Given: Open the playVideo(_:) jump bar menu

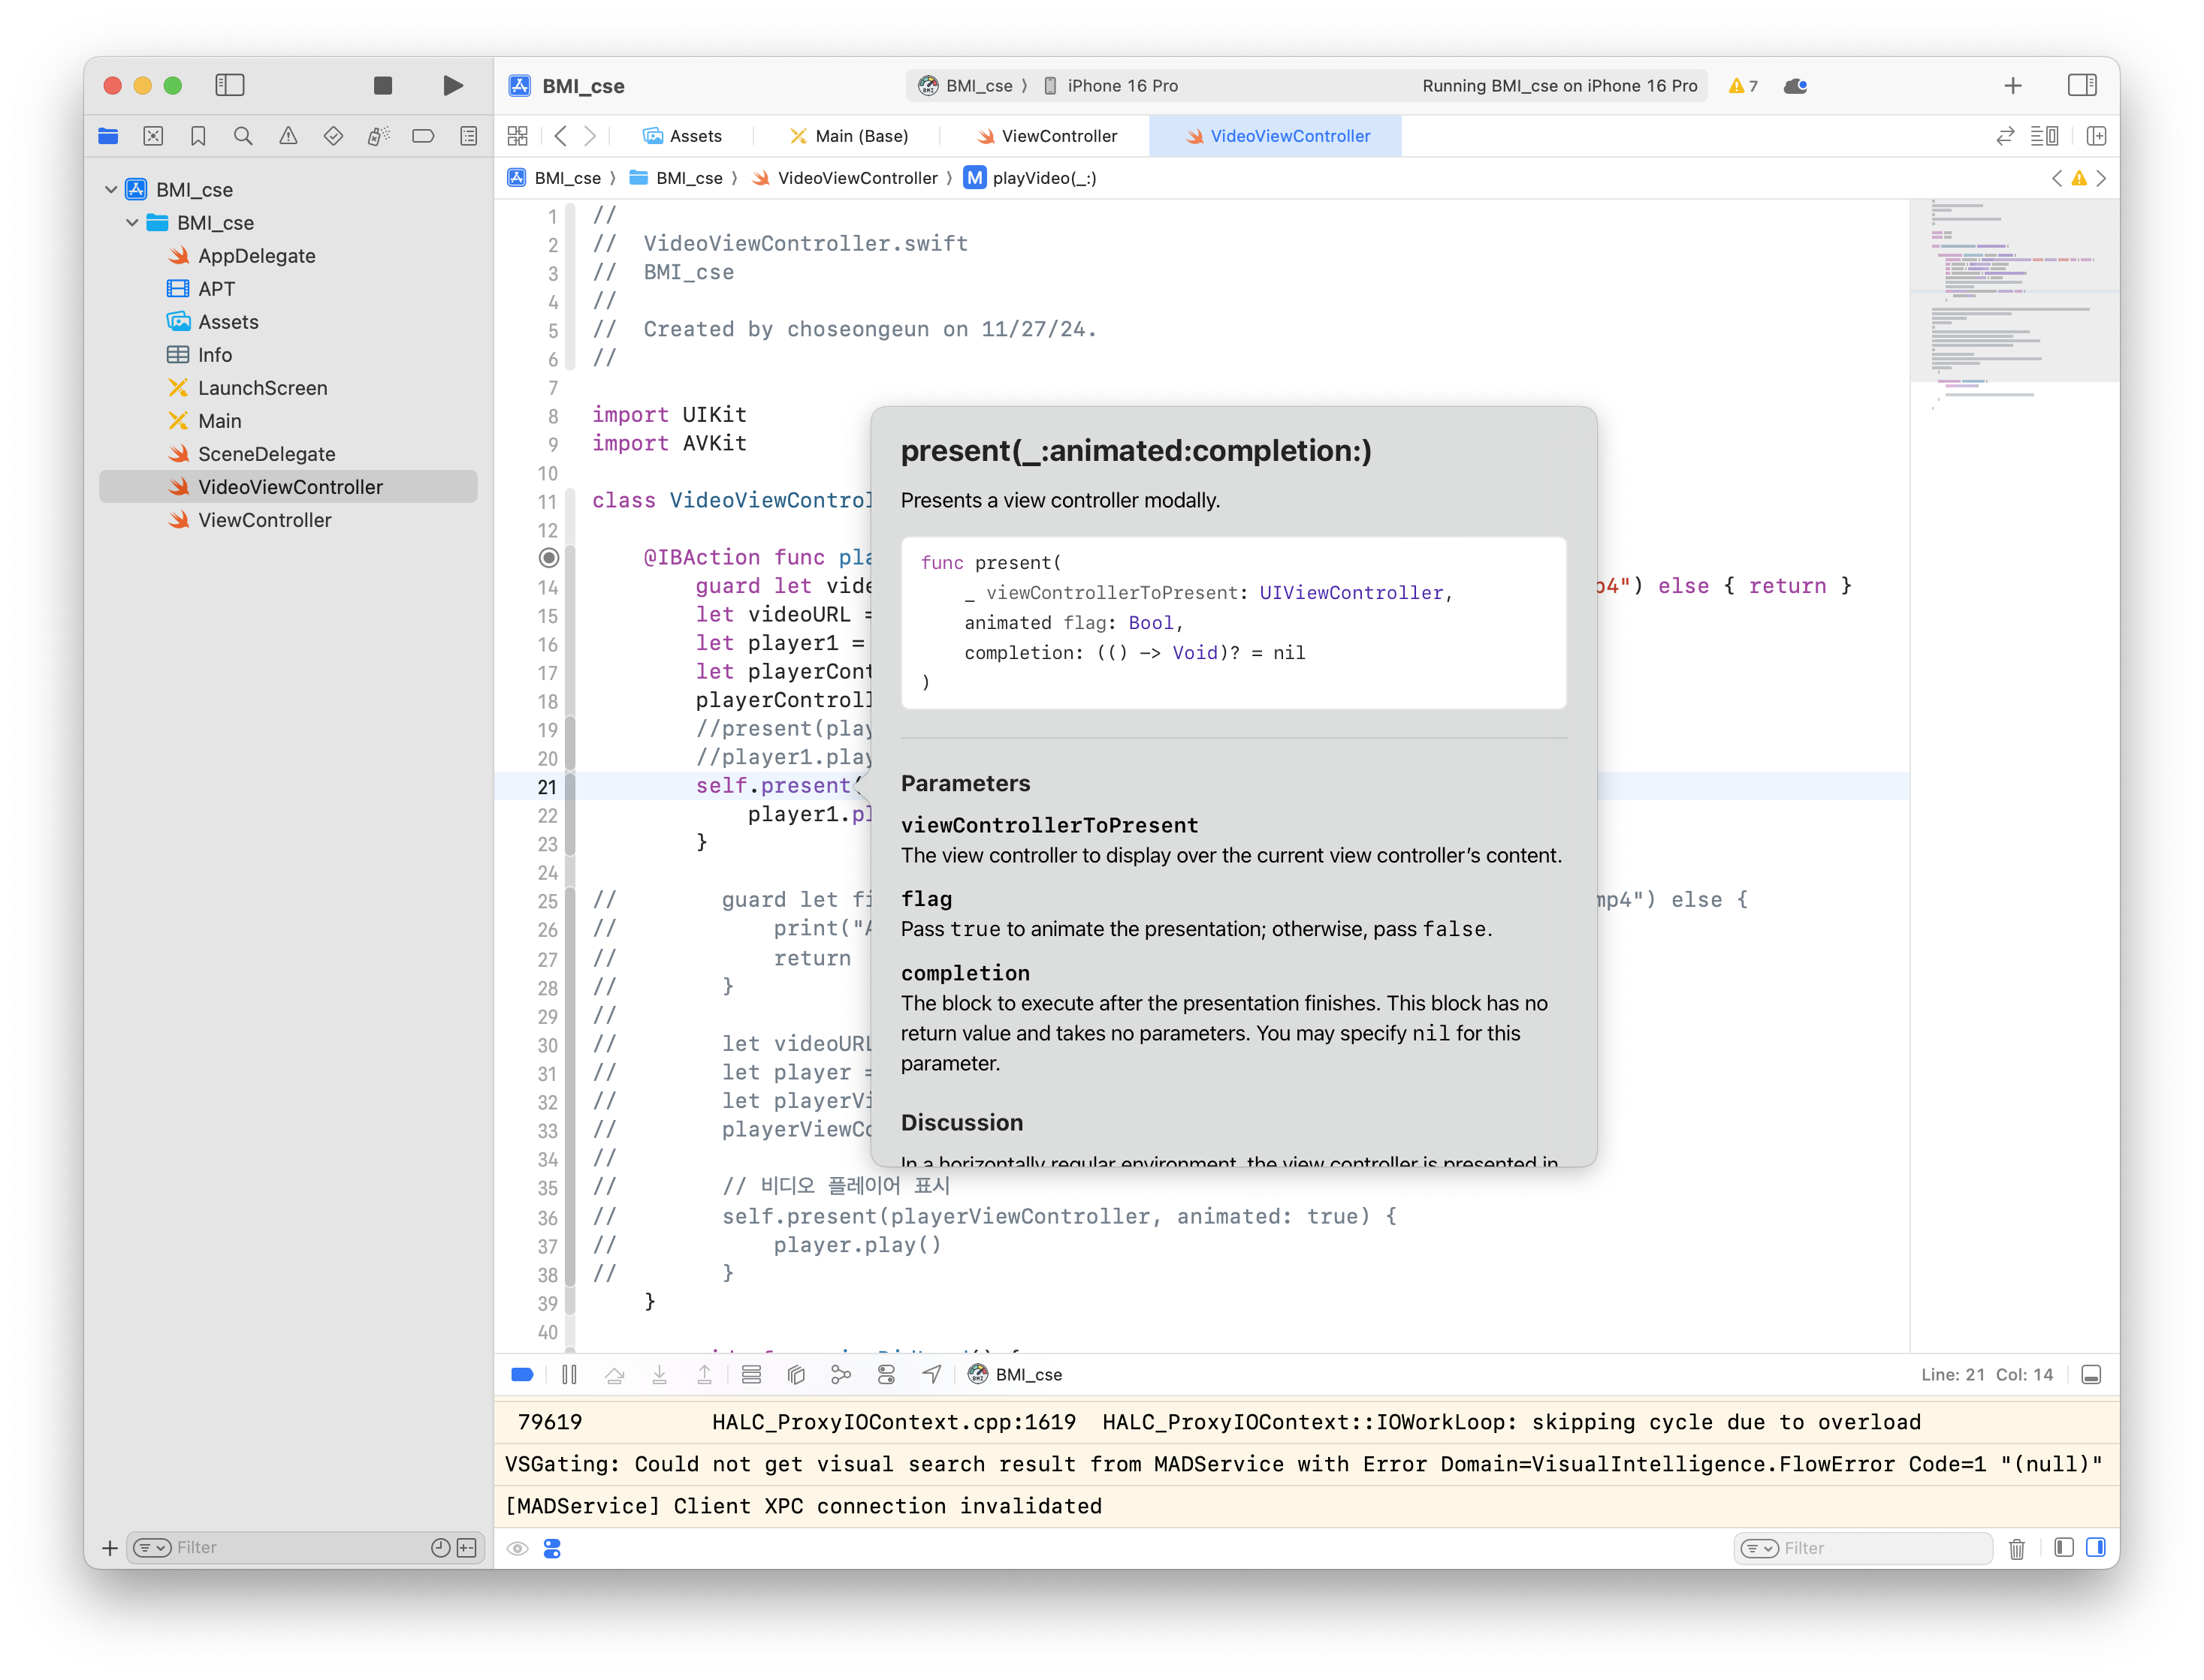Looking at the screenshot, I should click(x=1043, y=178).
